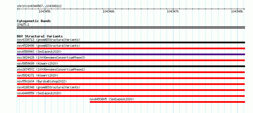Click the red nsv5501604 variant bar

[x=131, y=84]
